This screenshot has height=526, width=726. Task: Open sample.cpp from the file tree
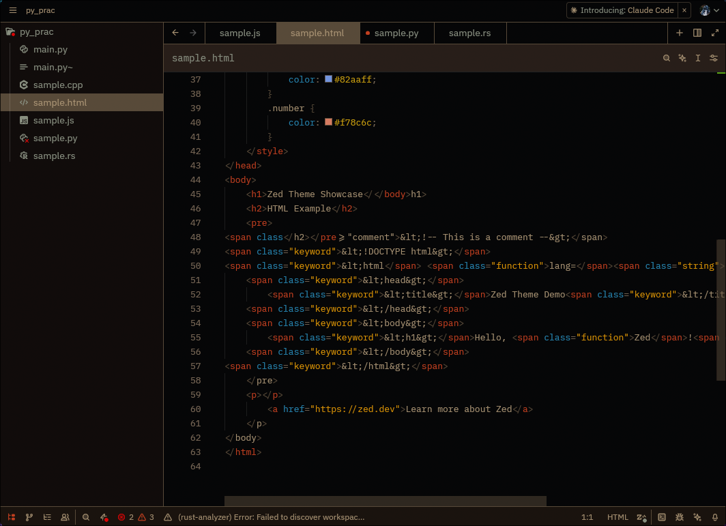click(81, 85)
